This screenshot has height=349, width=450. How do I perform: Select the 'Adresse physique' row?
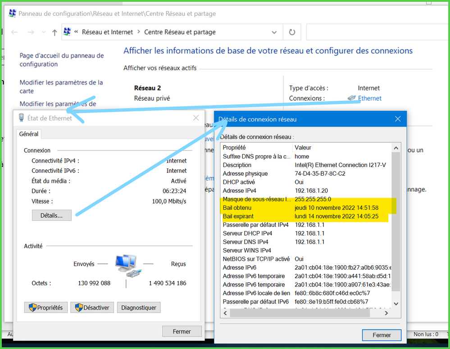[x=306, y=174]
